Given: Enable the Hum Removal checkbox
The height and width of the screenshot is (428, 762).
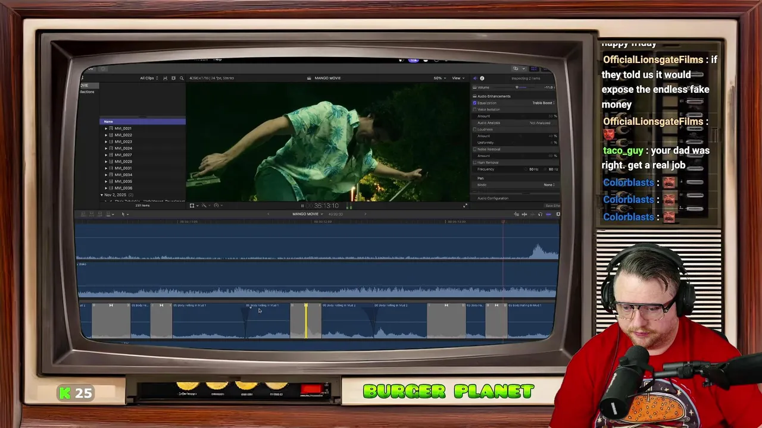Looking at the screenshot, I should click(x=474, y=162).
